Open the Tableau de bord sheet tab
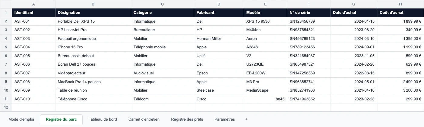The width and height of the screenshot is (424, 127). pos(103,119)
